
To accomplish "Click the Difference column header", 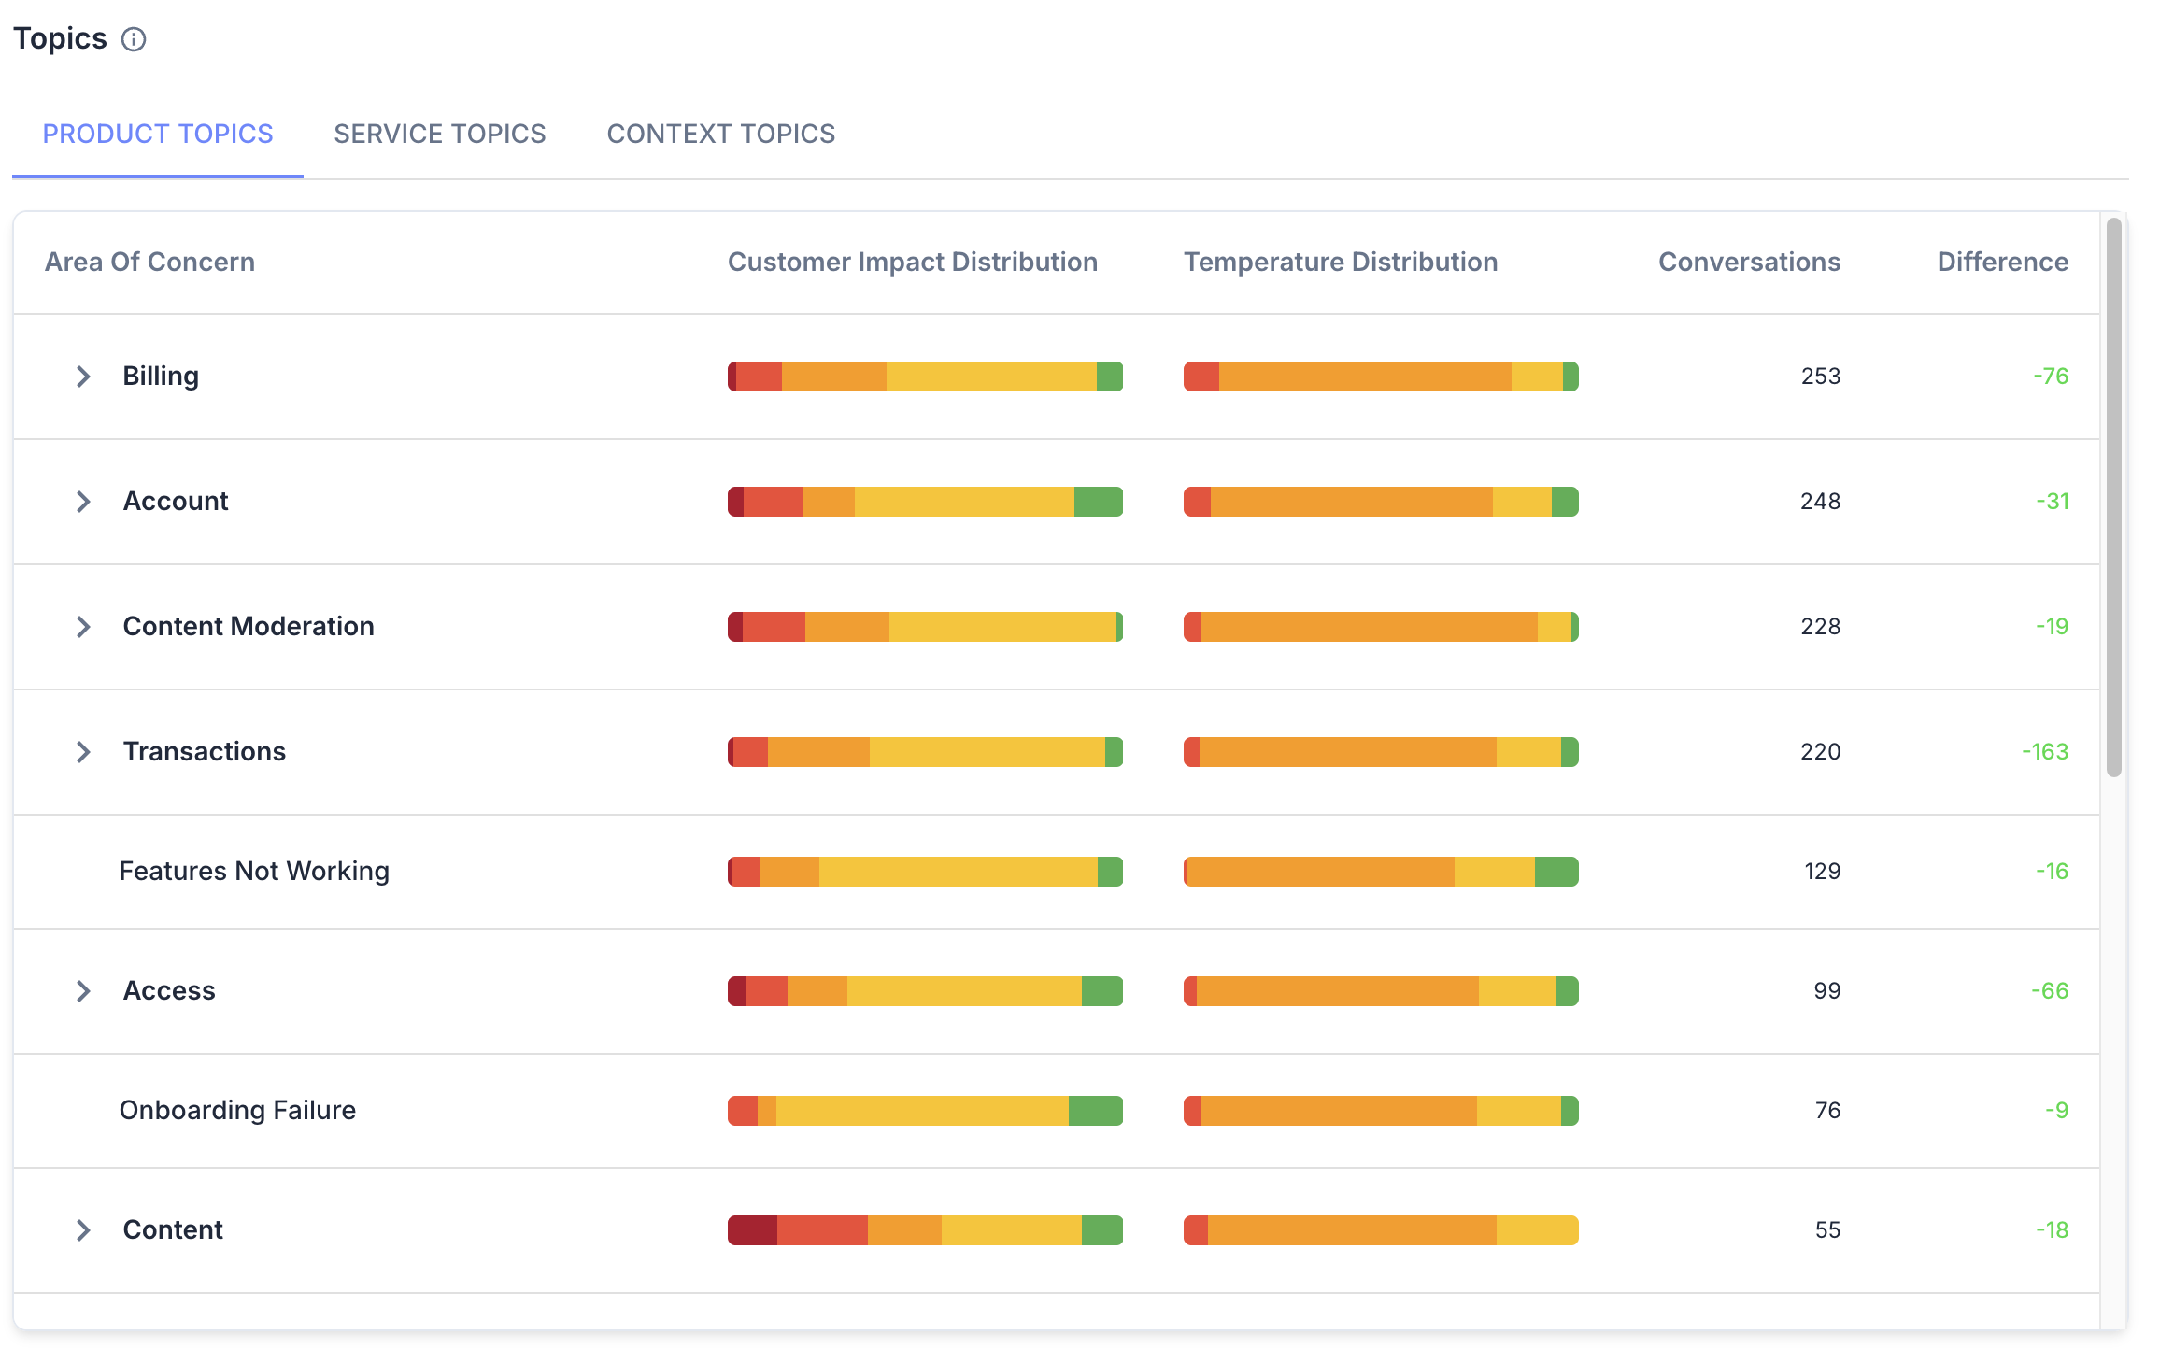I will [x=2003, y=262].
